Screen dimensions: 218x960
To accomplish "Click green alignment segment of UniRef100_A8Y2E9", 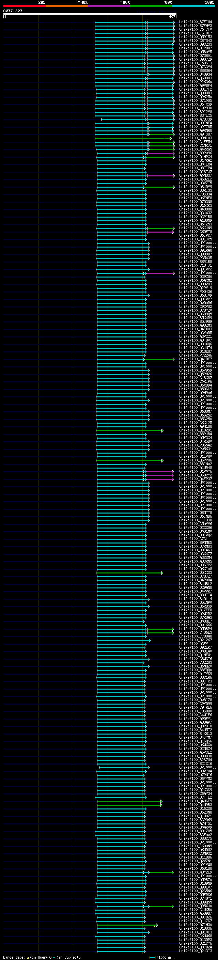I will (x=162, y=872).
